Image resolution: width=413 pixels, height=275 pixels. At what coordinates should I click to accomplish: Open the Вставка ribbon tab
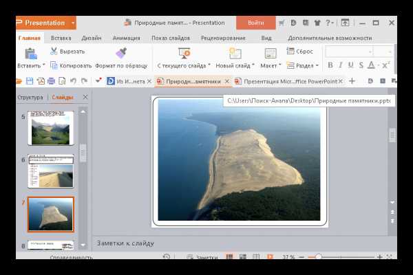(61, 38)
